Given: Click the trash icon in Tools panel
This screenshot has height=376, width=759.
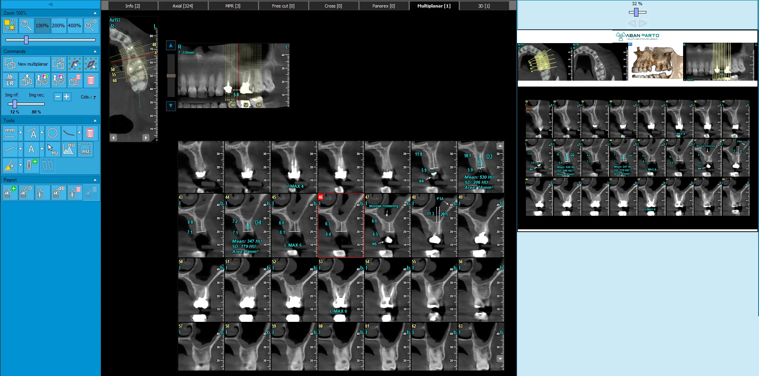Looking at the screenshot, I should (x=90, y=133).
